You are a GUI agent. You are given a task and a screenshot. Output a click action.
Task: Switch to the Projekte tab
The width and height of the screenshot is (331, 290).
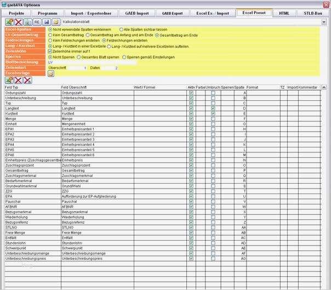pos(16,13)
